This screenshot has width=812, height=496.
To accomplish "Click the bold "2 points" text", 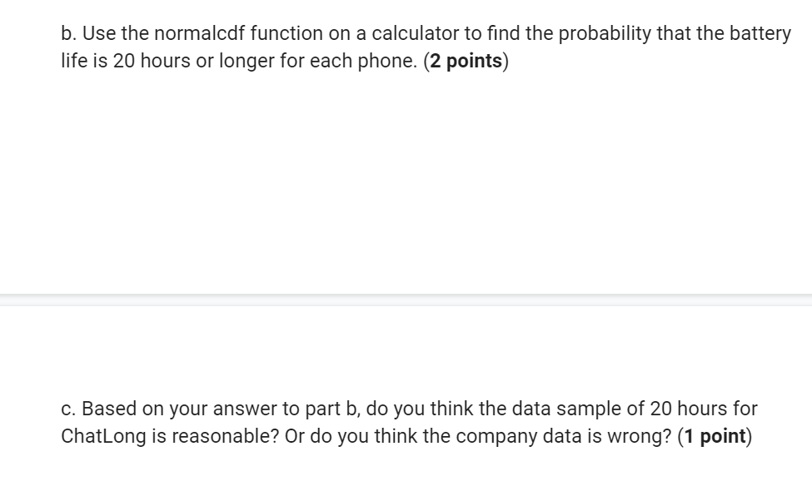I will click(467, 62).
